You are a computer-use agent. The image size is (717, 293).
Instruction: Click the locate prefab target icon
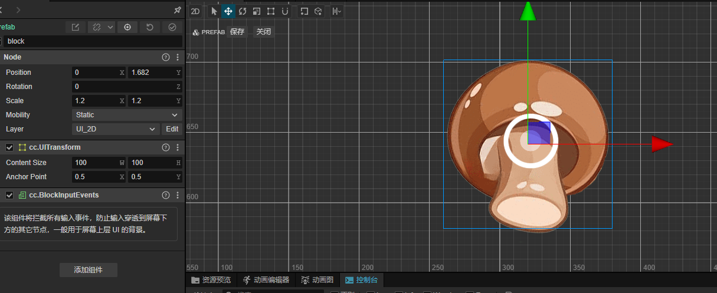127,27
